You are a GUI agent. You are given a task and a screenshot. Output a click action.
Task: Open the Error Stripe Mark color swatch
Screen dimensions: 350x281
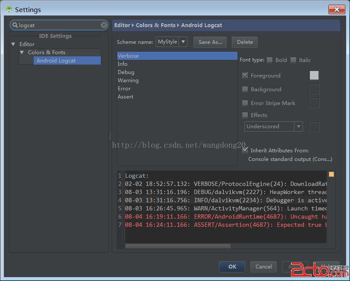314,103
